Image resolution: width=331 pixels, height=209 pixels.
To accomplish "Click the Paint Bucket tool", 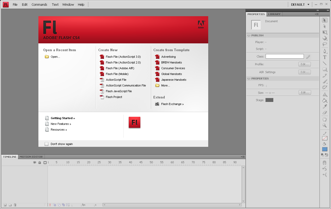I will tap(325, 100).
